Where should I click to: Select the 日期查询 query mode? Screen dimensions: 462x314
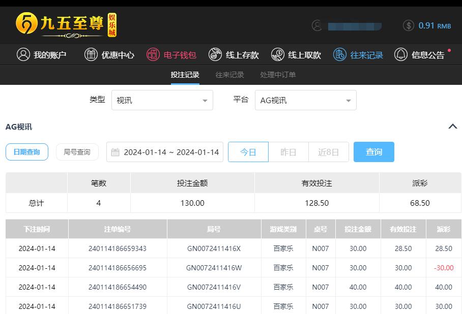coord(27,152)
